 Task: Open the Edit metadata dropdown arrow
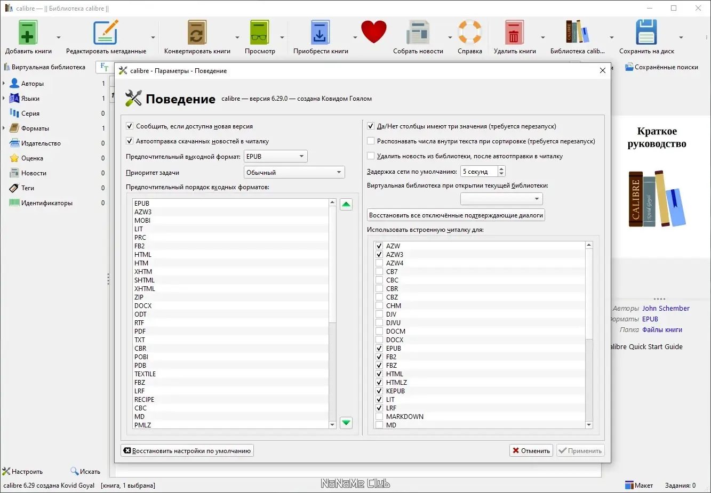coord(153,37)
